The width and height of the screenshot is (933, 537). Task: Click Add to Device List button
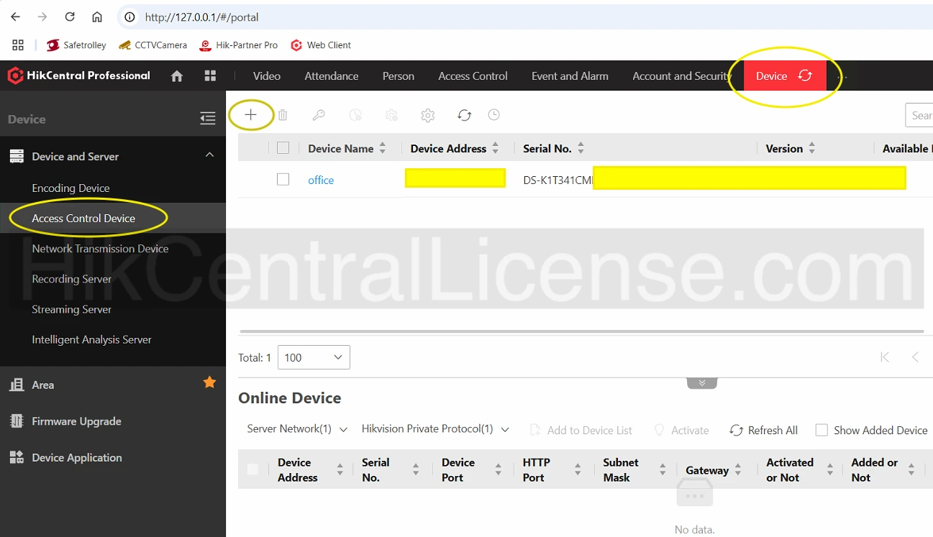pos(581,430)
